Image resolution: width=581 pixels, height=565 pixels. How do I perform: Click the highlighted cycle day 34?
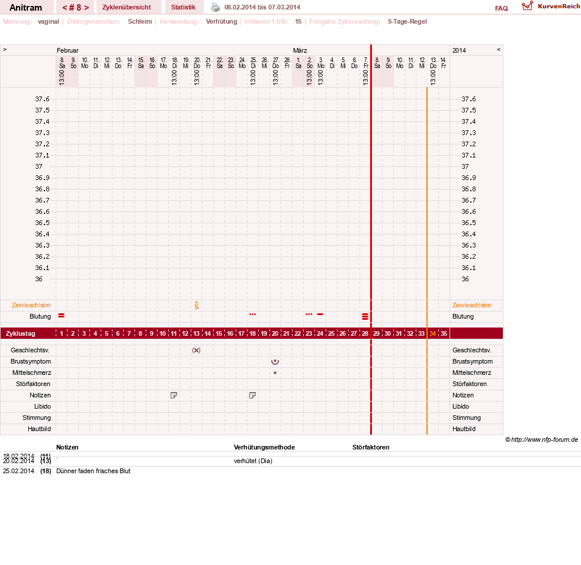coord(432,333)
